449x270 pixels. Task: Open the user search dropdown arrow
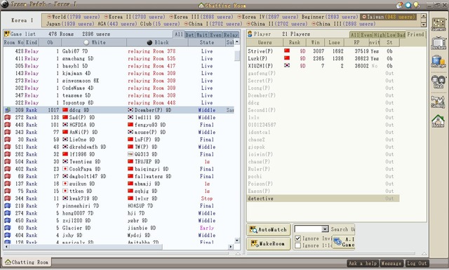coord(325,229)
